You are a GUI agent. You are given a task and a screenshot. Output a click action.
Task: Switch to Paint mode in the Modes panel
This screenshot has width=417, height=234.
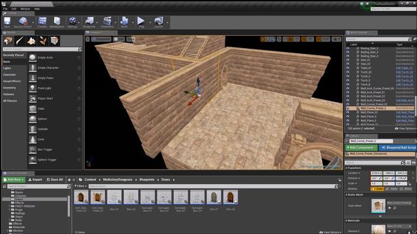click(20, 41)
